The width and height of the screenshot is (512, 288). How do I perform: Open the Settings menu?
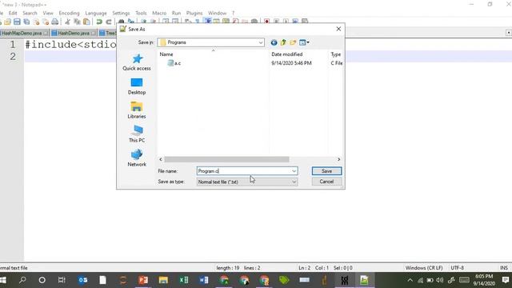[121, 13]
